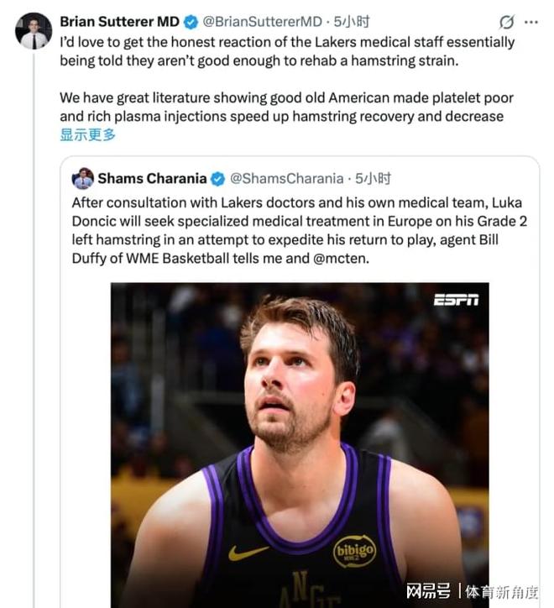554x608 pixels.
Task: Click Shams Charania's verified checkmark badge
Action: [x=217, y=178]
